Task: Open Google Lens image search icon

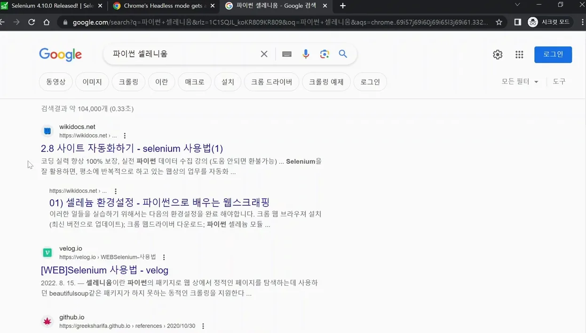Action: pos(325,54)
